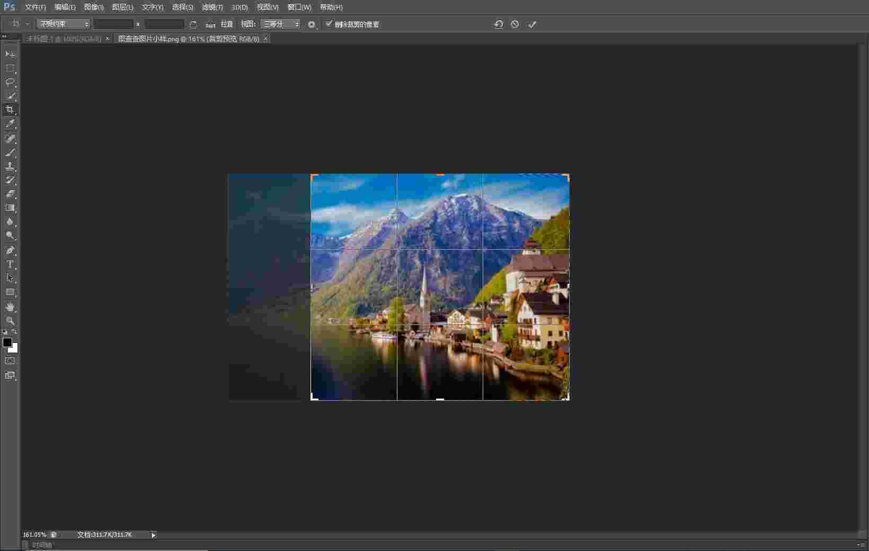Select the Crop tool
Screen dimensions: 869x551
pyautogui.click(x=10, y=110)
